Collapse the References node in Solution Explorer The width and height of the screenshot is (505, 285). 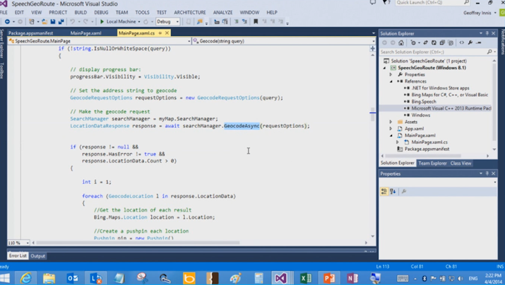391,81
